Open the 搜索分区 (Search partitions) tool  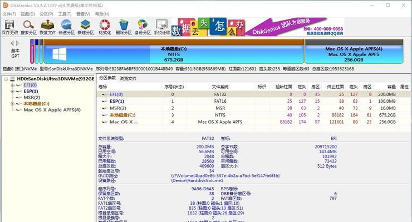[x=28, y=27]
